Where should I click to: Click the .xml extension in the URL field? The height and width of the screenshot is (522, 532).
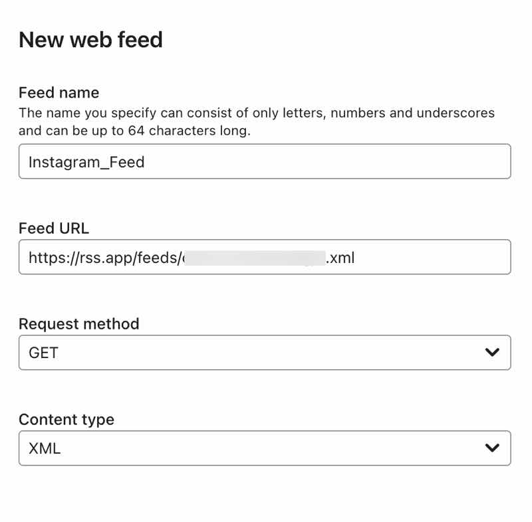tap(341, 257)
